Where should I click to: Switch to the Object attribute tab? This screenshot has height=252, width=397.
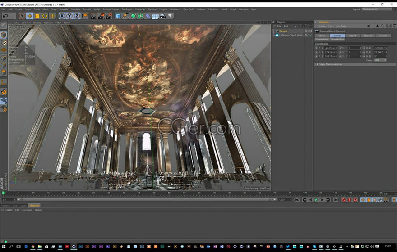click(x=353, y=36)
